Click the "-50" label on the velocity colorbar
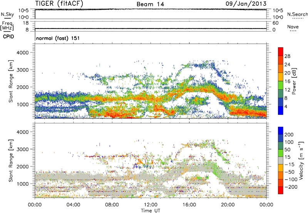This screenshot has height=213, width=308. click(290, 172)
